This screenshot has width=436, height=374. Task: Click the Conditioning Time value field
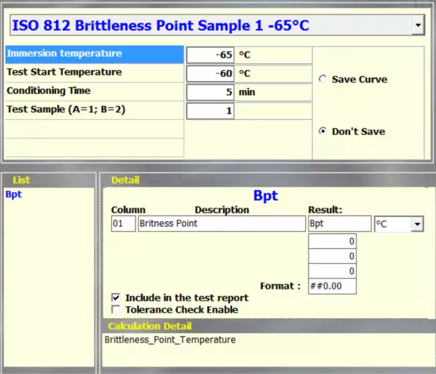coord(210,92)
